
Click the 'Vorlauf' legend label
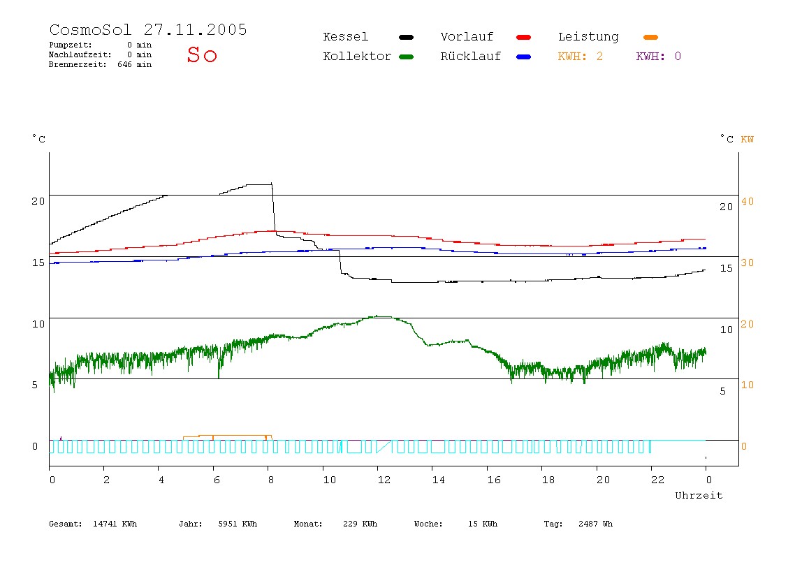point(467,37)
